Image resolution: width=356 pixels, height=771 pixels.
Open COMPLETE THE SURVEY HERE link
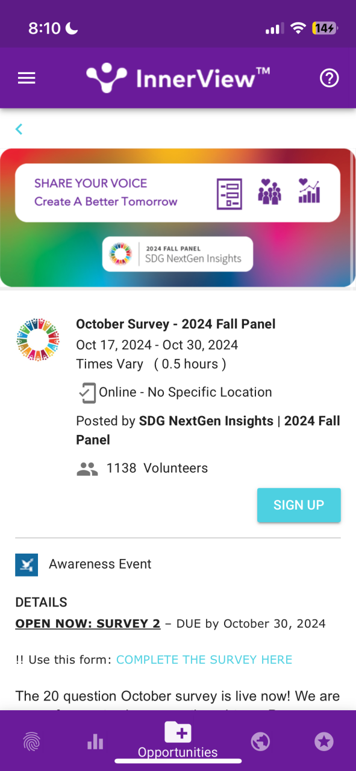[x=204, y=660]
